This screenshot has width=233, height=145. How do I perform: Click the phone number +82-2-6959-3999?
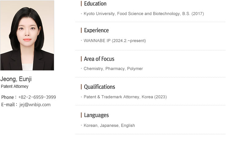click(37, 97)
